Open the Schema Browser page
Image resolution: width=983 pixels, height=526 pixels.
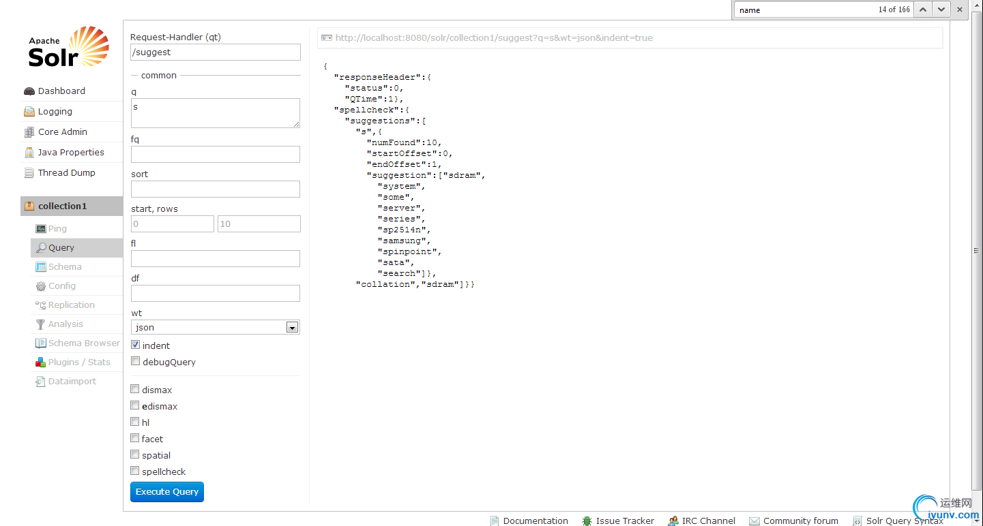click(x=77, y=343)
